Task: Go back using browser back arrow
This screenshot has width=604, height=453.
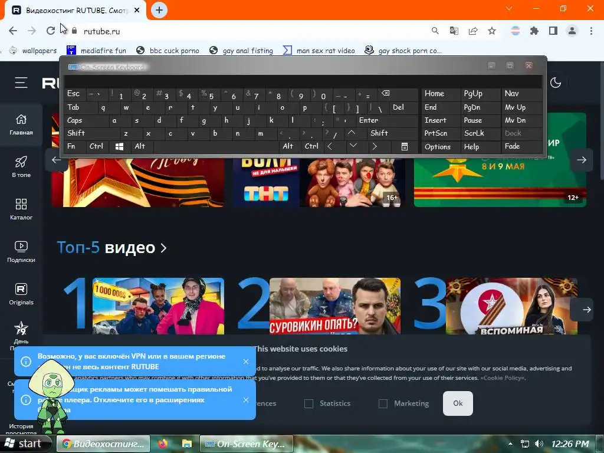Action: pyautogui.click(x=13, y=31)
